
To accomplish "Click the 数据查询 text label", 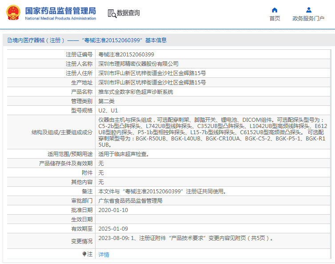I will pyautogui.click(x=128, y=13).
